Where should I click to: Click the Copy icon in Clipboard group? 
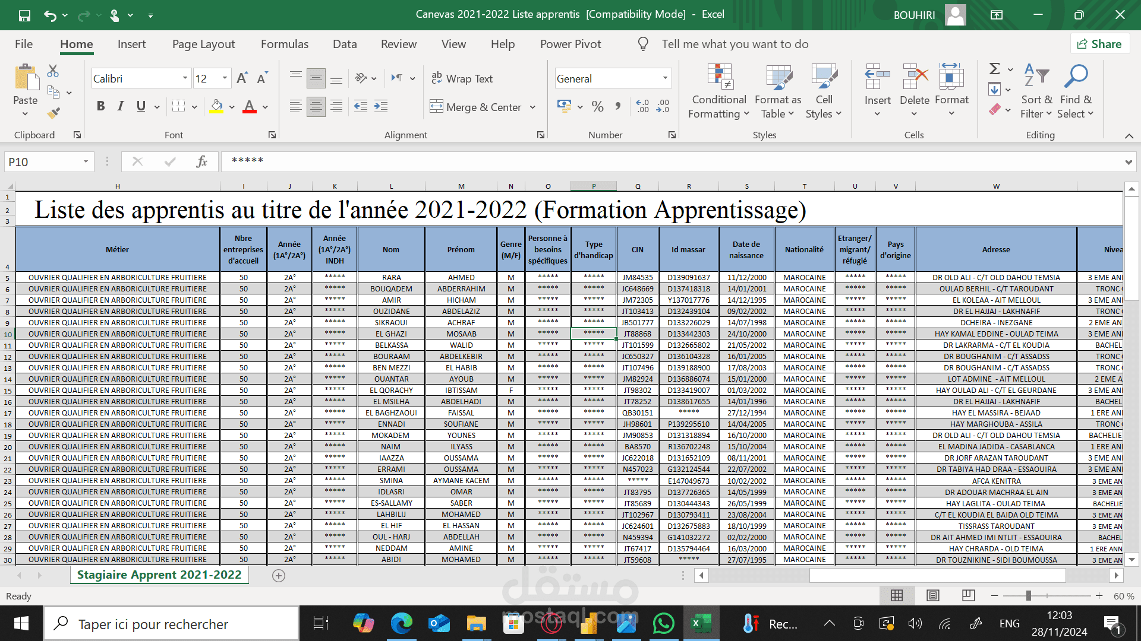click(53, 92)
